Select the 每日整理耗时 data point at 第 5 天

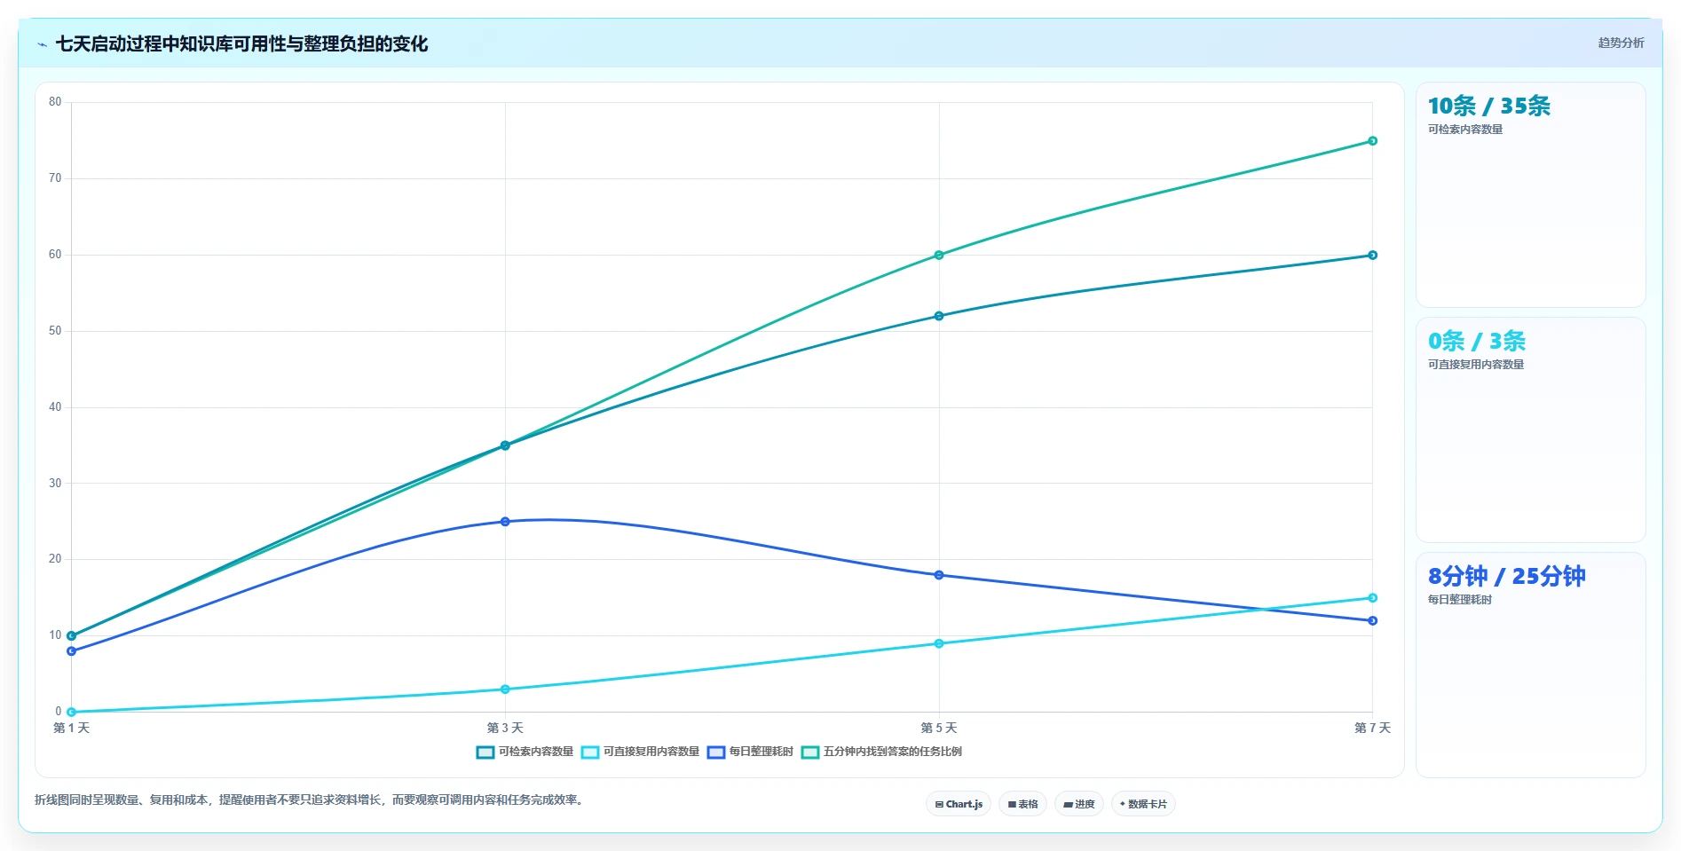point(939,575)
